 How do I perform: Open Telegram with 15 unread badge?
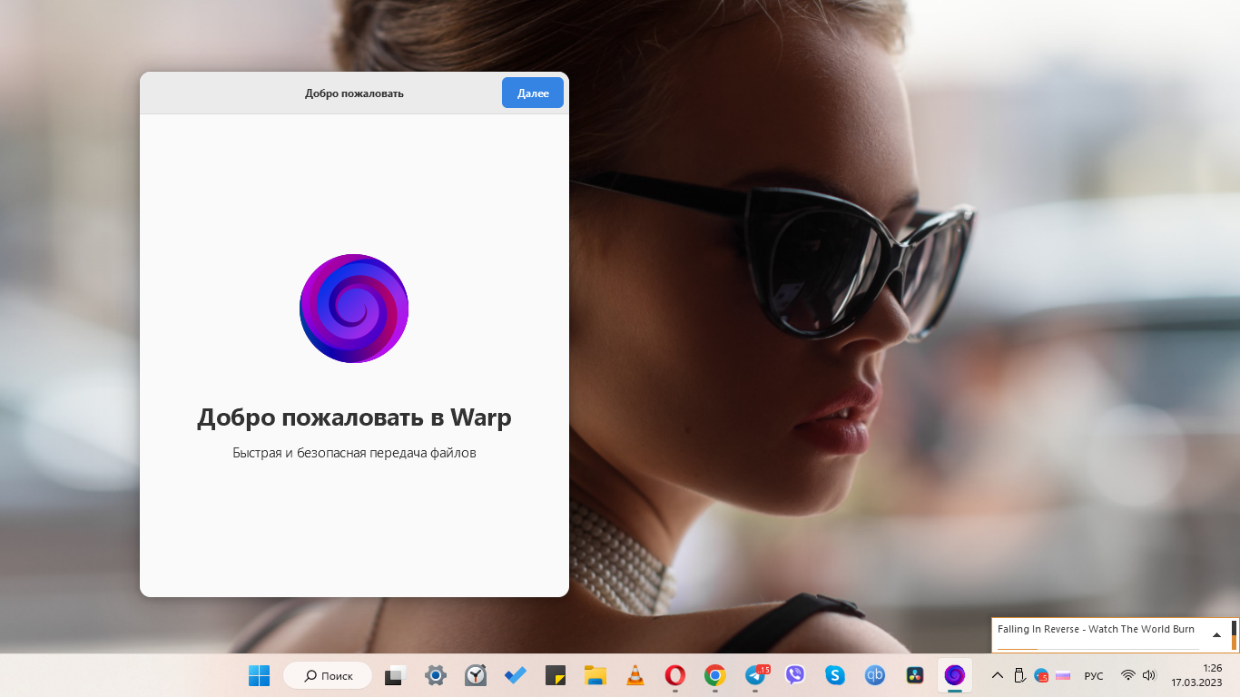click(755, 675)
